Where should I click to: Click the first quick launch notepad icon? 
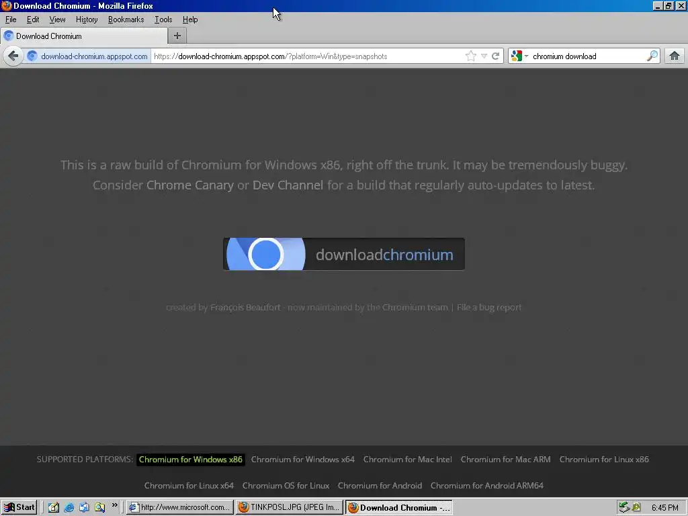click(x=54, y=507)
